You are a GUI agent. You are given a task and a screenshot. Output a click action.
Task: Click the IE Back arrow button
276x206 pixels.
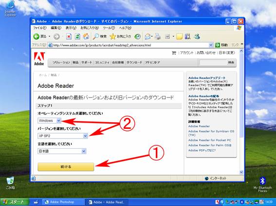coord(37,36)
